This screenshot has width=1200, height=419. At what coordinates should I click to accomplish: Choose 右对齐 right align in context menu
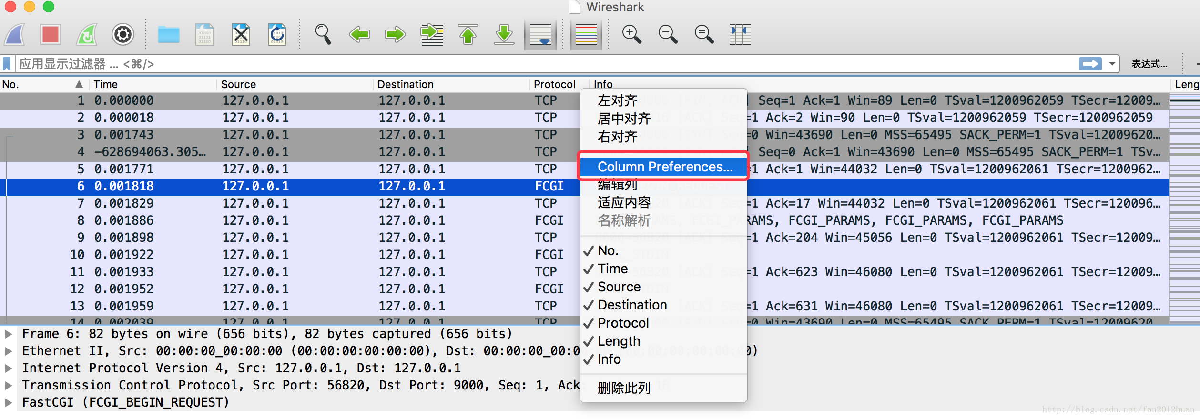(663, 137)
